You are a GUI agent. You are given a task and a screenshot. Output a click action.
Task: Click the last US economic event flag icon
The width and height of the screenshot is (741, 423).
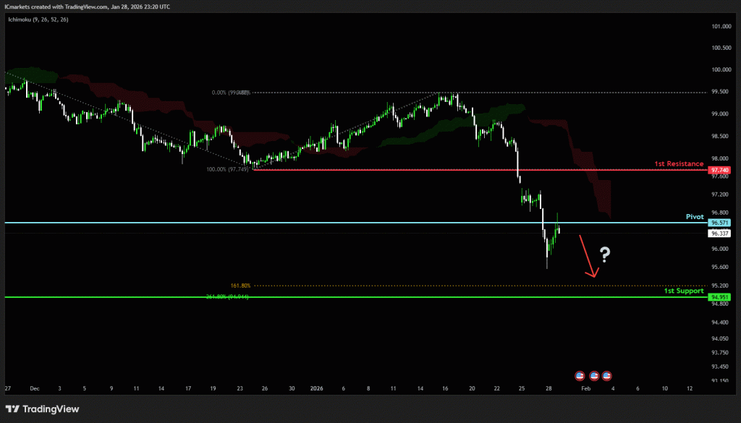(x=606, y=375)
